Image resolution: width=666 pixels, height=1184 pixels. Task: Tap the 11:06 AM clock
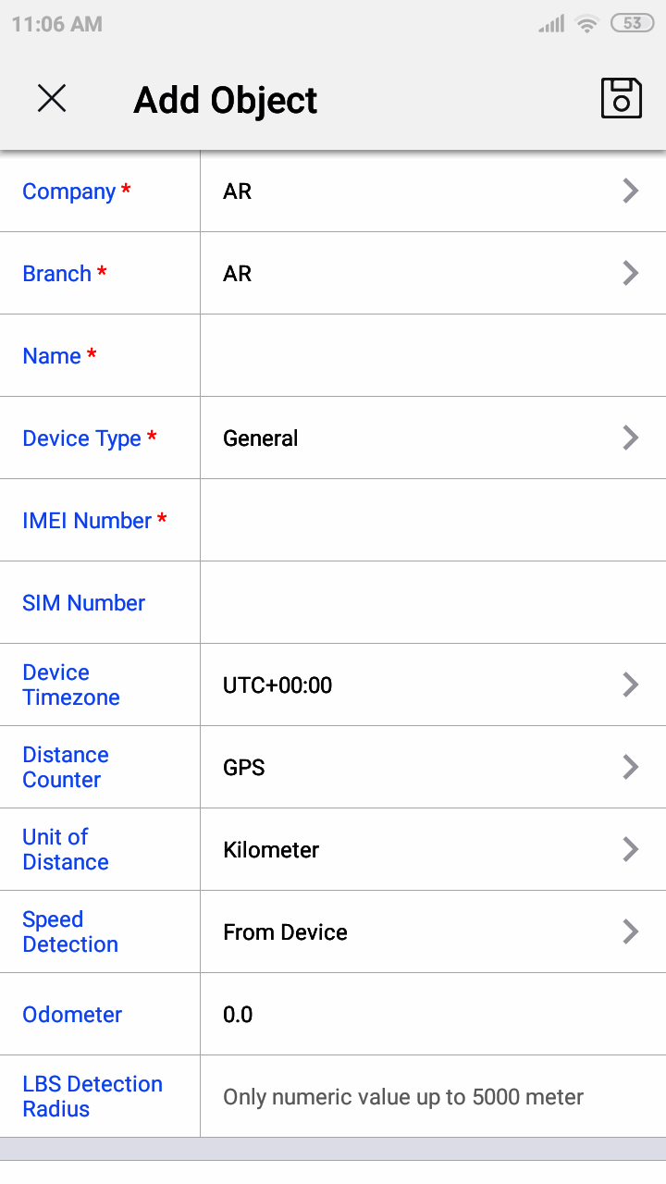tap(57, 24)
